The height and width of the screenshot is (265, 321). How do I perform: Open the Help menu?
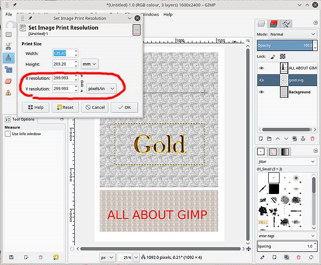(x=168, y=15)
